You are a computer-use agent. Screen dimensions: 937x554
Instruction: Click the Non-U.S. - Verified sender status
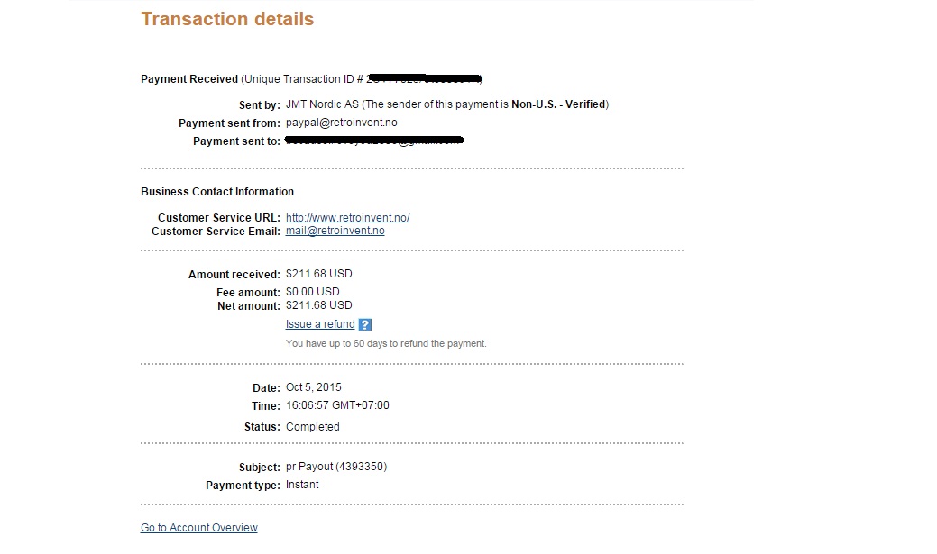(x=558, y=104)
